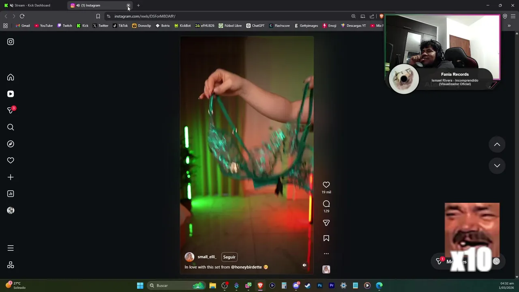
Task: Open Meta apps grid icon
Action: 11,265
